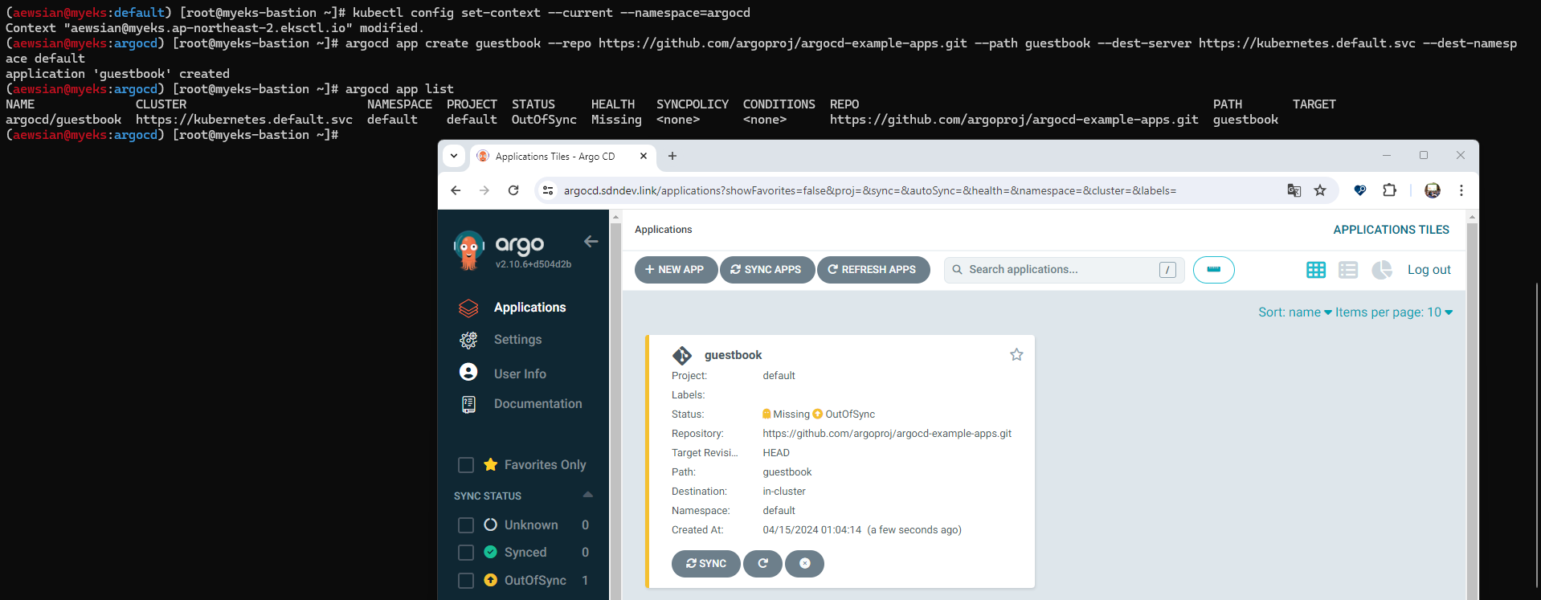
Task: Enable the Favorites Only checkbox
Action: [x=466, y=465]
